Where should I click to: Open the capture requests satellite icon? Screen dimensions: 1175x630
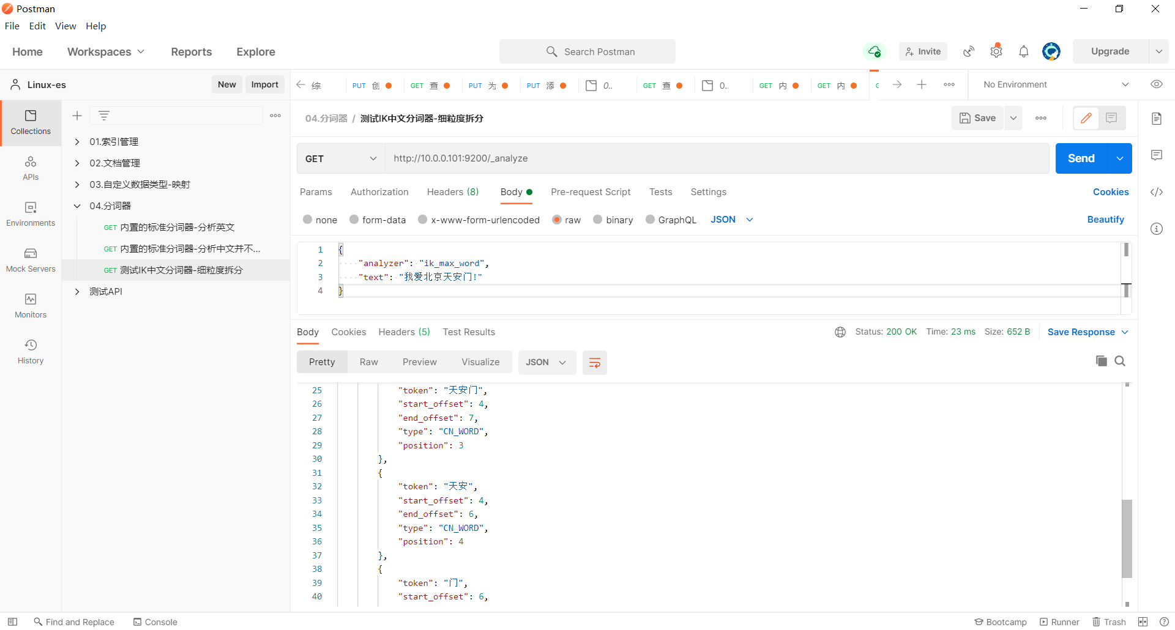click(x=969, y=51)
